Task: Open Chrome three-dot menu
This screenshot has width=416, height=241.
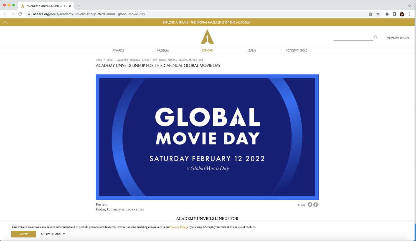Action: (409, 14)
